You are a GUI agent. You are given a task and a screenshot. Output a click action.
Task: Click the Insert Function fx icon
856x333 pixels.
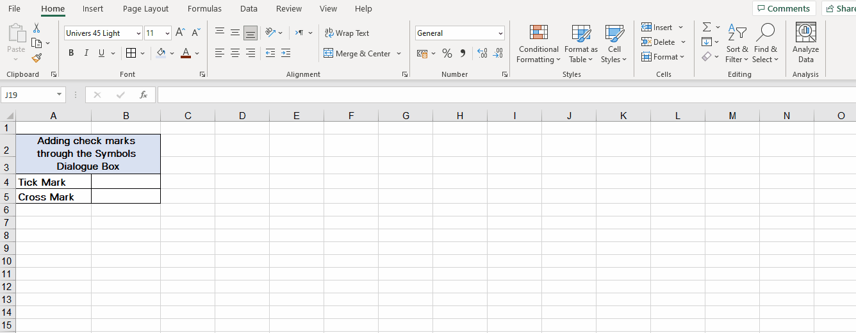coord(144,95)
